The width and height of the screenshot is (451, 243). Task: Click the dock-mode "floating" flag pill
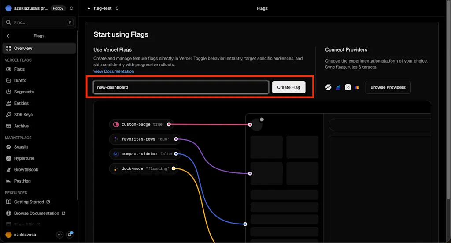tap(144, 168)
